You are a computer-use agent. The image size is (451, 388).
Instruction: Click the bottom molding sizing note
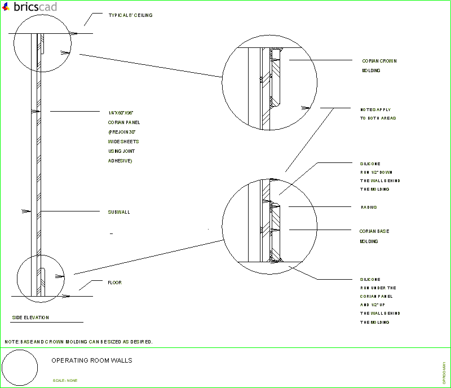pos(79,342)
